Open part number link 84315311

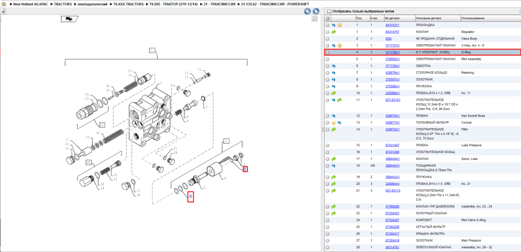coord(392,25)
